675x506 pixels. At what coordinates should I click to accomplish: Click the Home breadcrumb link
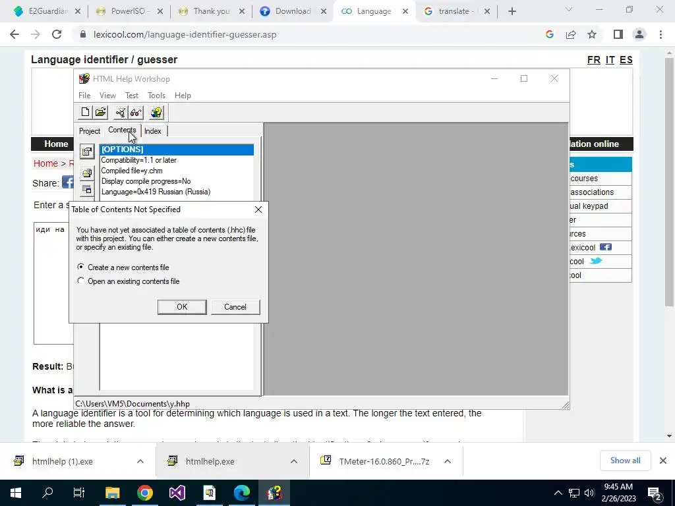click(x=45, y=163)
